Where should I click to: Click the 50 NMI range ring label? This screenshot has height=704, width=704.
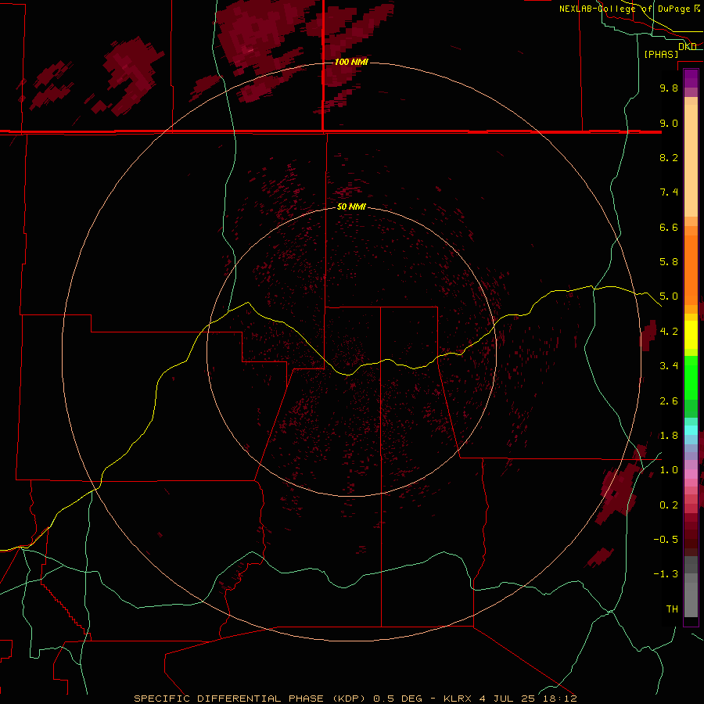[351, 207]
